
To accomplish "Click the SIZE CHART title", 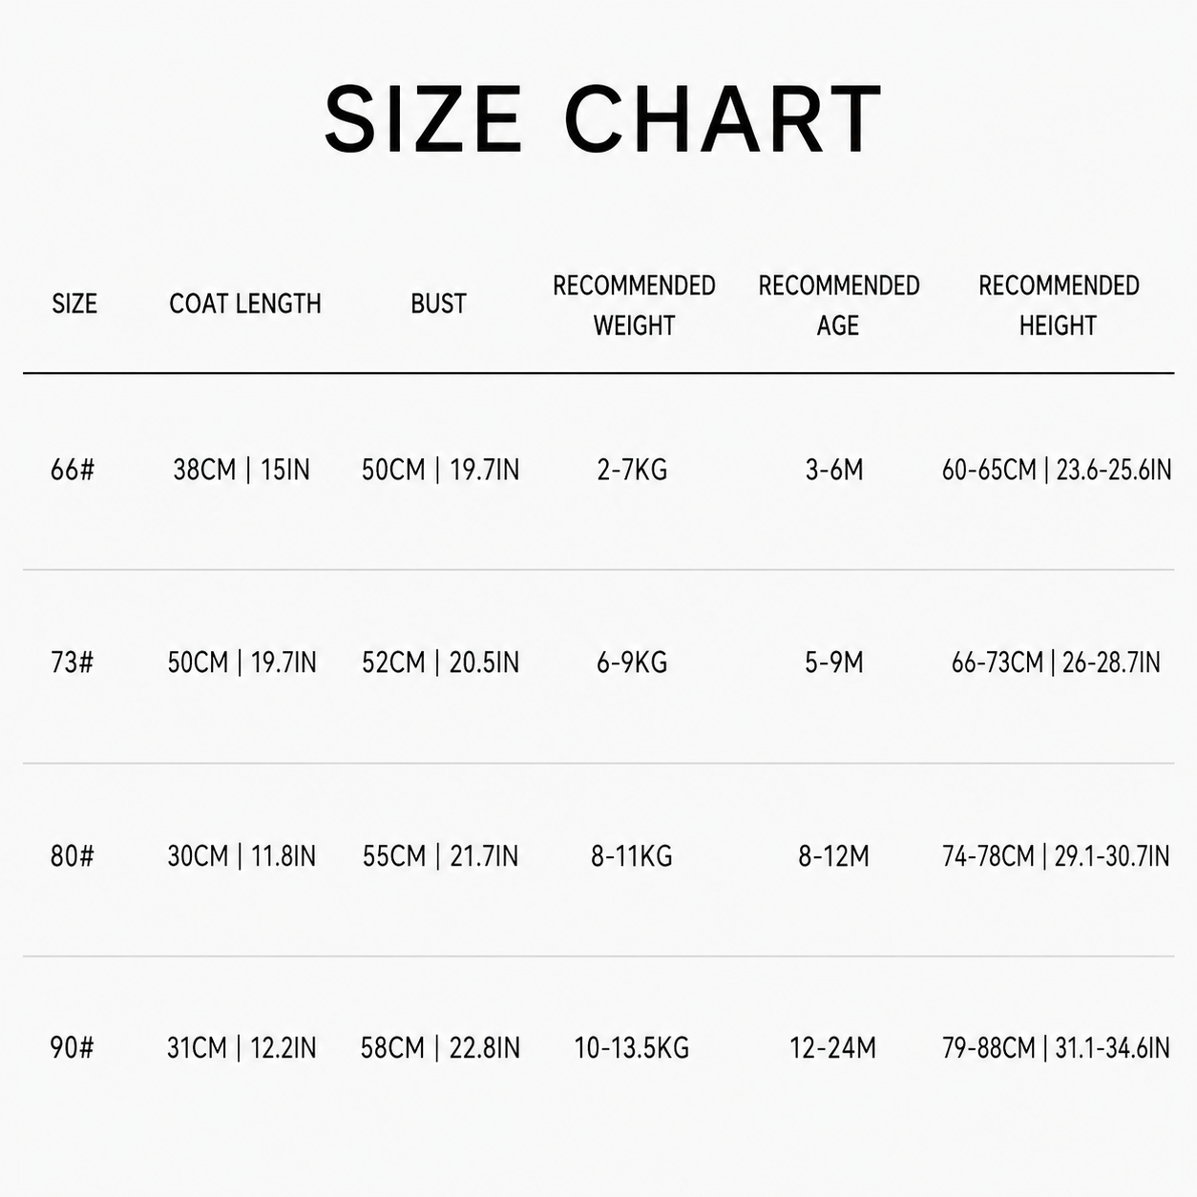I will pos(602,119).
